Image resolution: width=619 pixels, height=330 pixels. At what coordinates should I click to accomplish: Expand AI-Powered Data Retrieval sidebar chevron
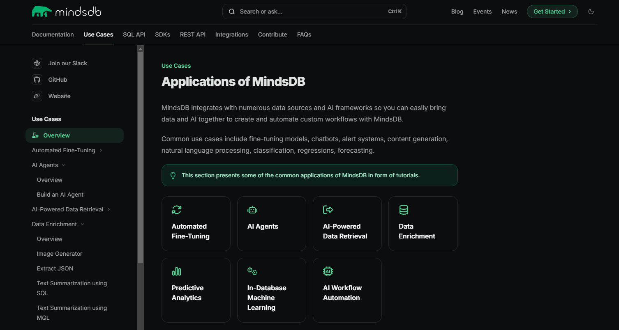109,209
